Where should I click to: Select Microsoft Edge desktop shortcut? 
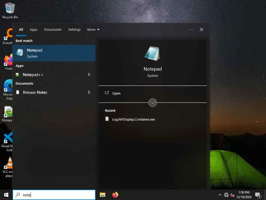(x=8, y=90)
